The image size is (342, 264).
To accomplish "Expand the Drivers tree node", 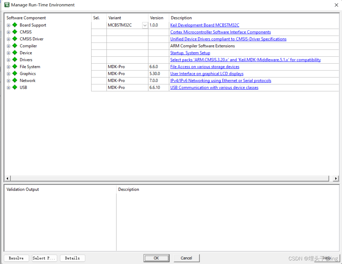I will click(9, 60).
